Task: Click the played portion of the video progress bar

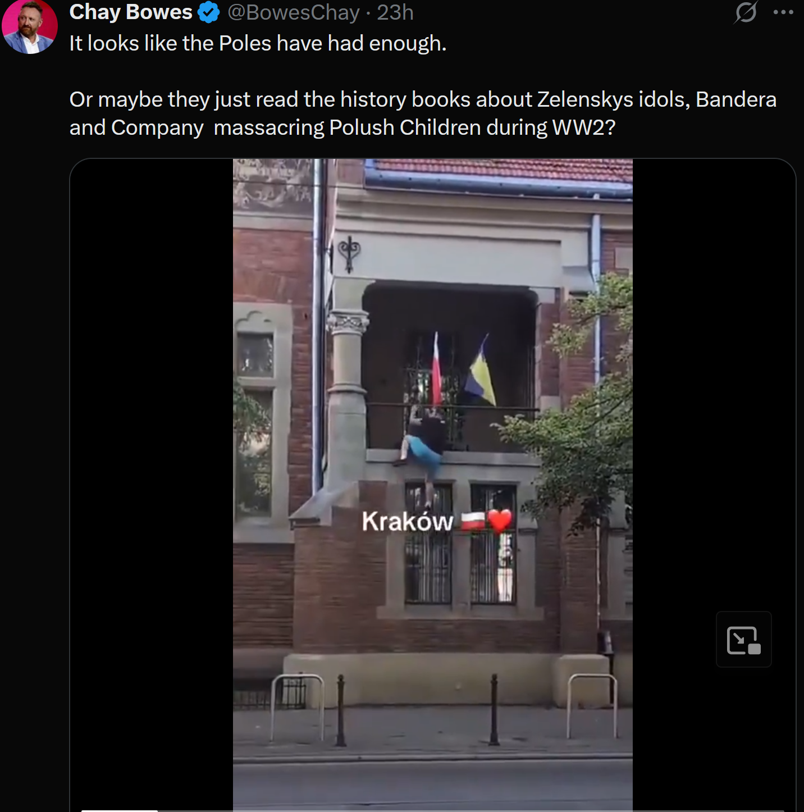Action: pos(120,810)
